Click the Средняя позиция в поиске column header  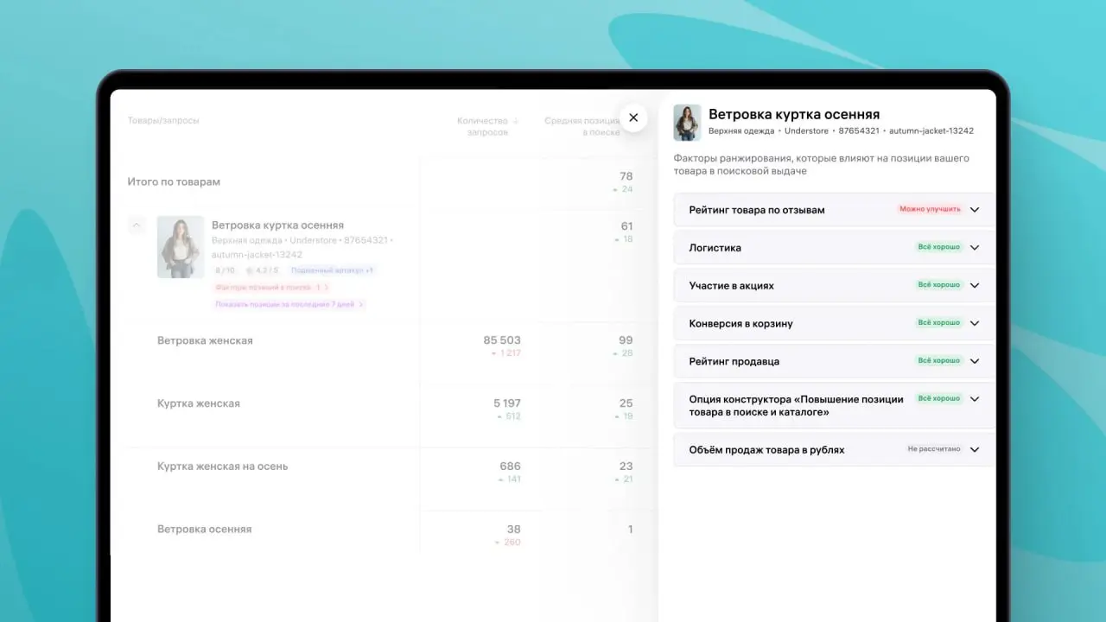(583, 126)
